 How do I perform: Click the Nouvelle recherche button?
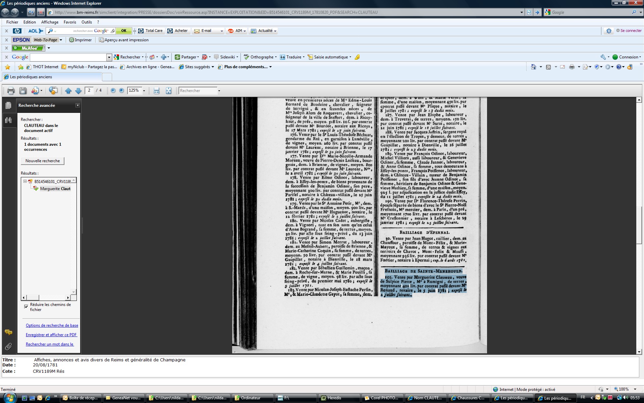click(x=43, y=161)
